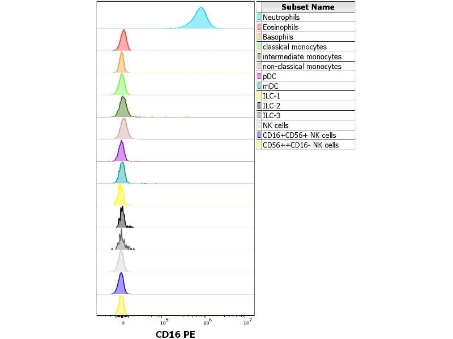Click the dark green intermediate monocytes histogram
Viewport: 453px width, 339px height.
[123, 108]
